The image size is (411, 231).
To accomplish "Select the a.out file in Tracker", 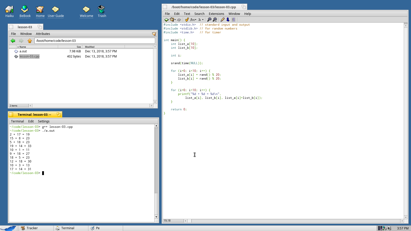I will click(23, 51).
